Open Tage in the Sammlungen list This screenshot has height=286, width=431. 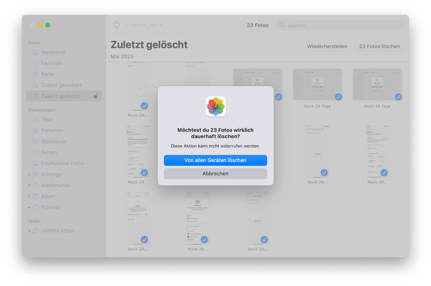[46, 120]
